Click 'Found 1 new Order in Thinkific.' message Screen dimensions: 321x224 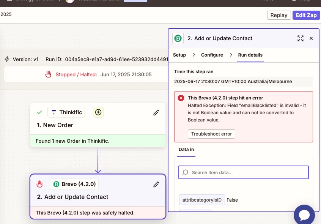pos(72,141)
